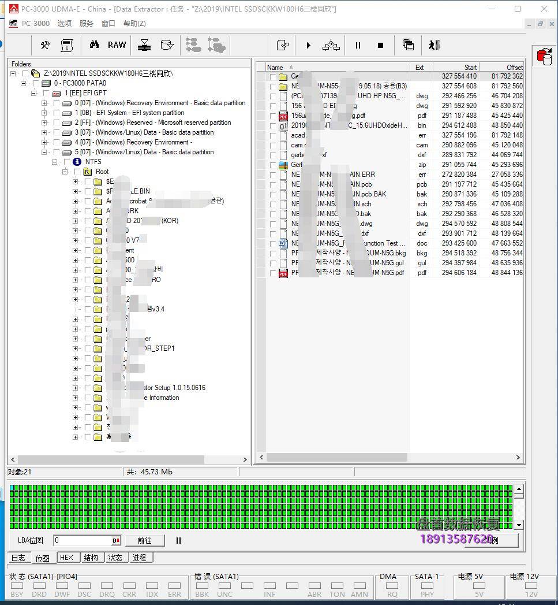Open the disk image cylinder icon
Screen dimensions: 558x605
(x=167, y=45)
